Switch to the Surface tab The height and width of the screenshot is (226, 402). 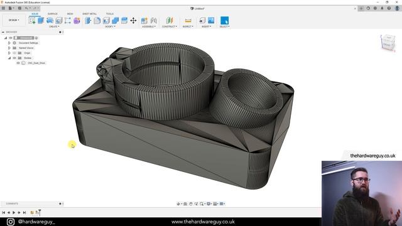pos(53,14)
